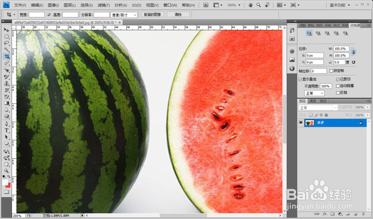Select the third clone source stamp
This screenshot has height=219, width=373.
pyautogui.click(x=327, y=33)
